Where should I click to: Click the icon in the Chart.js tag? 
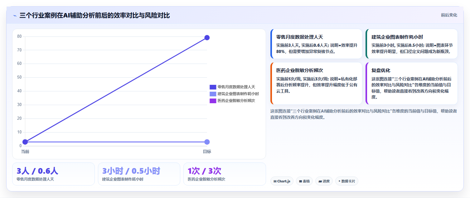275,181
